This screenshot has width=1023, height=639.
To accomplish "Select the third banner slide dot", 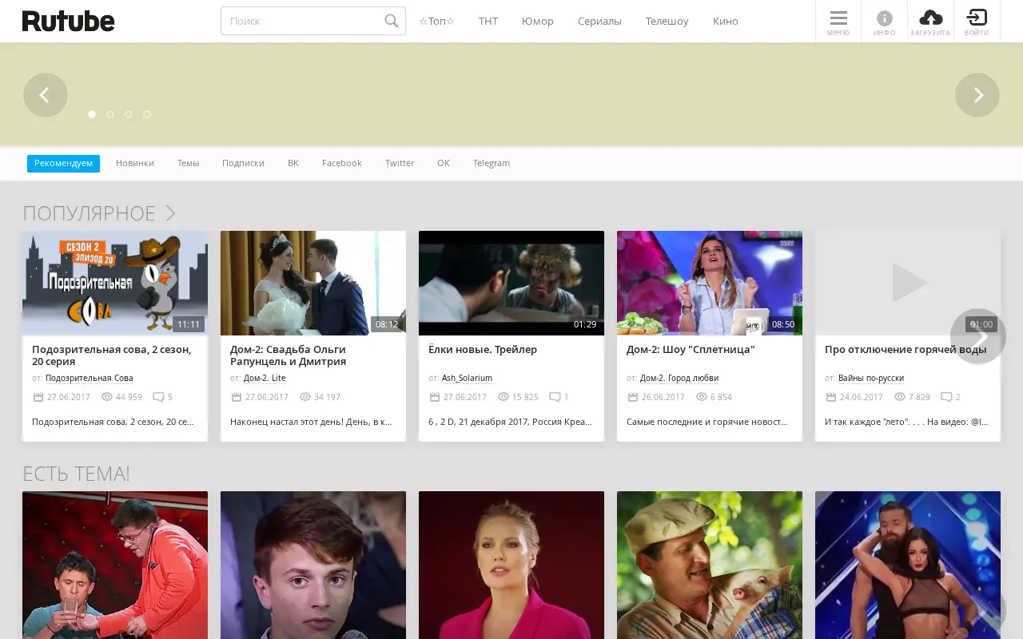I will pyautogui.click(x=129, y=114).
